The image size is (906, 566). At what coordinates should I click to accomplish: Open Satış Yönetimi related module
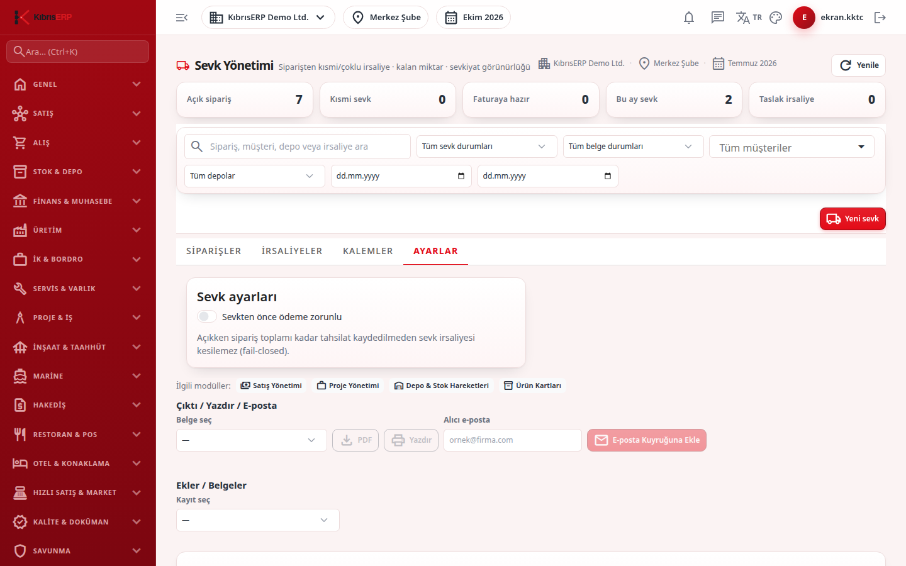[x=271, y=386]
